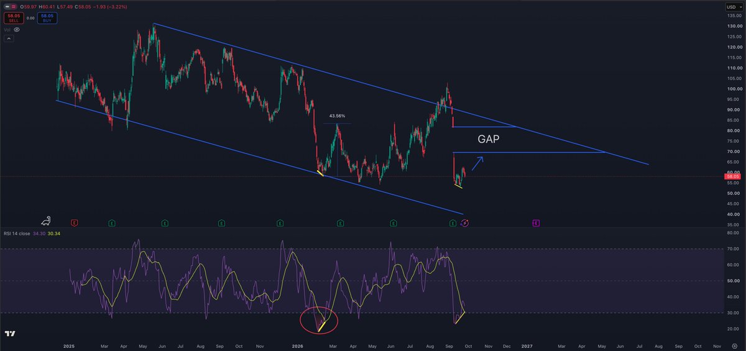This screenshot has height=351, width=746.
Task: Click the low price L57.49
Action: point(65,7)
